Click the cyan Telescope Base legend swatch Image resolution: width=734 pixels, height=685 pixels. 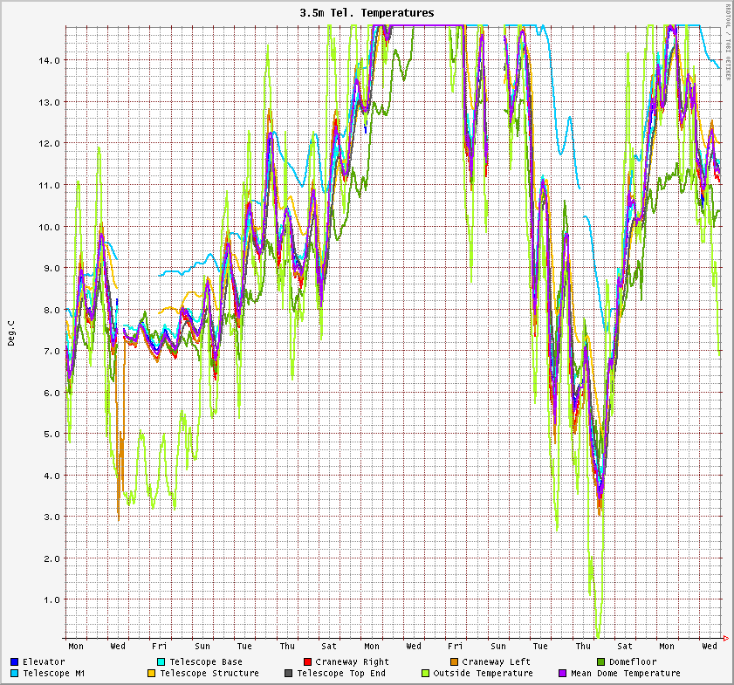click(x=161, y=662)
